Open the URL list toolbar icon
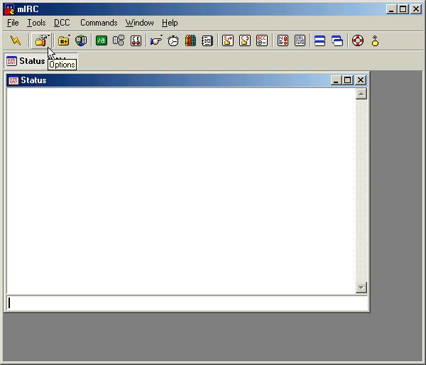 point(300,40)
